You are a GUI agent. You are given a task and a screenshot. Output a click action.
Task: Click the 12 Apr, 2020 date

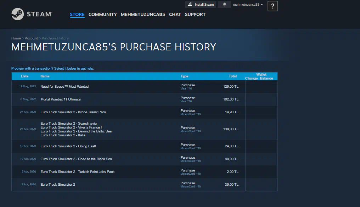coord(28,146)
